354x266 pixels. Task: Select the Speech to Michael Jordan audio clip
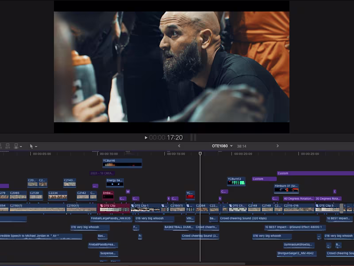(41, 236)
